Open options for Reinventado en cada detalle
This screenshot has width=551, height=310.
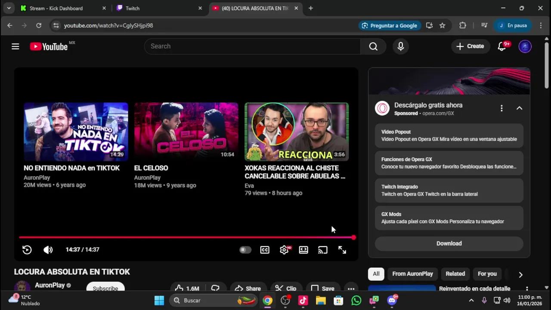527,289
